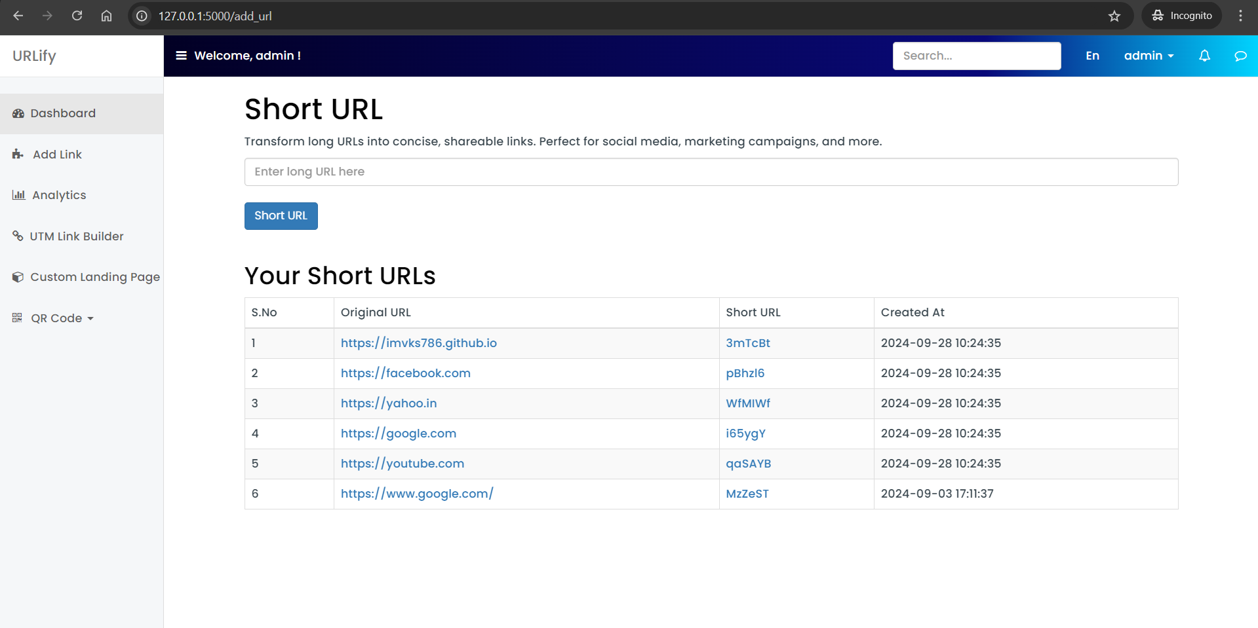Open short link 3mTcBt
This screenshot has height=628, width=1258.
click(748, 343)
